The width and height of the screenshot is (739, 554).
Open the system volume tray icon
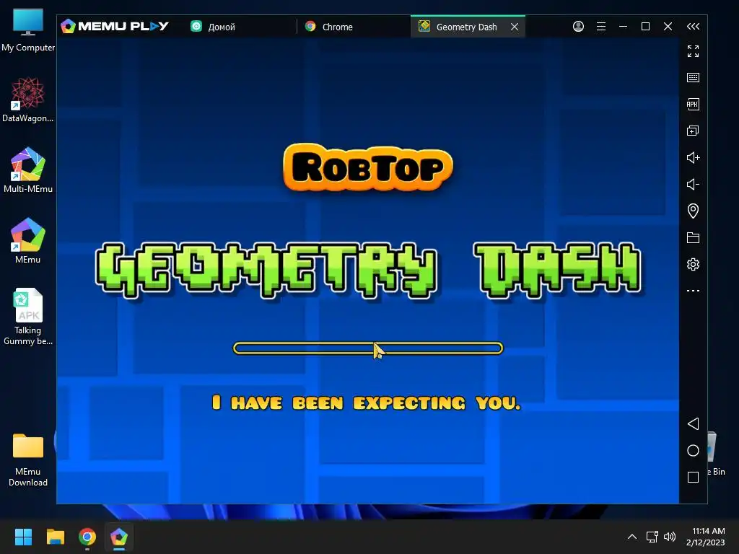tap(669, 537)
